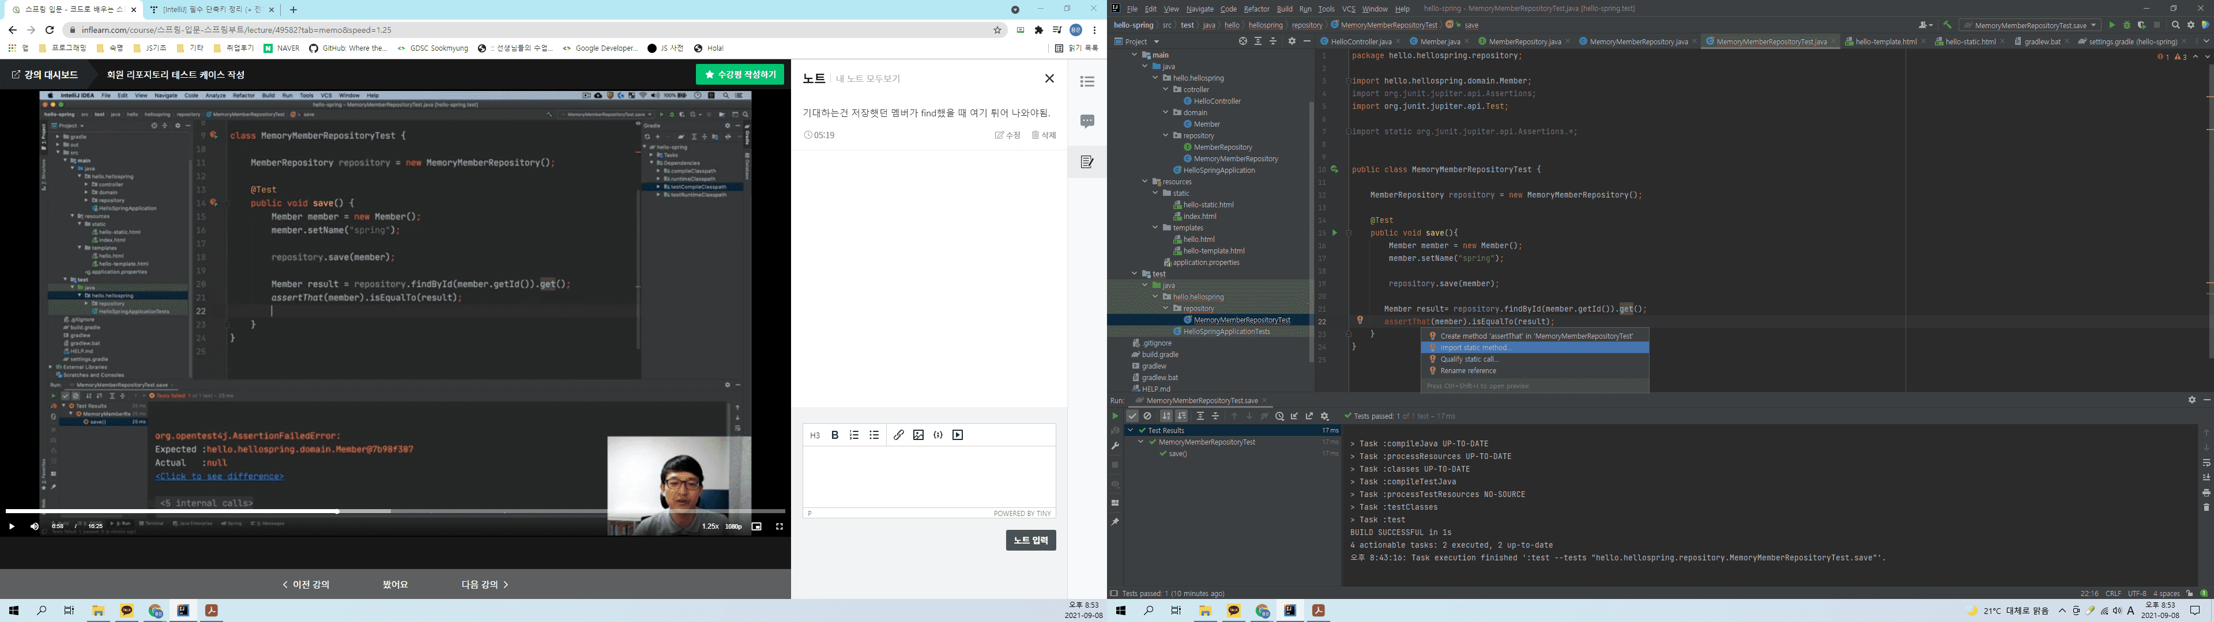Build project with the hammer icon
The height and width of the screenshot is (622, 2214).
pos(1948,25)
